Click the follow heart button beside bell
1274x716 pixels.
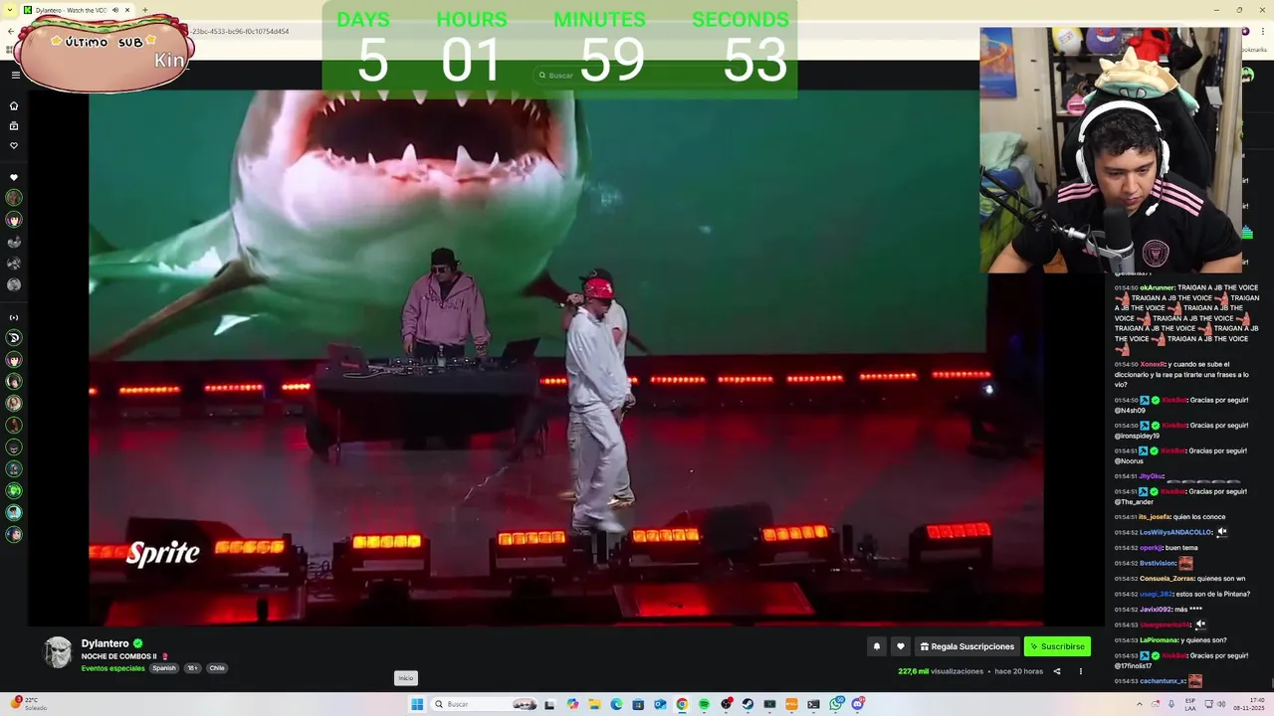click(x=901, y=646)
